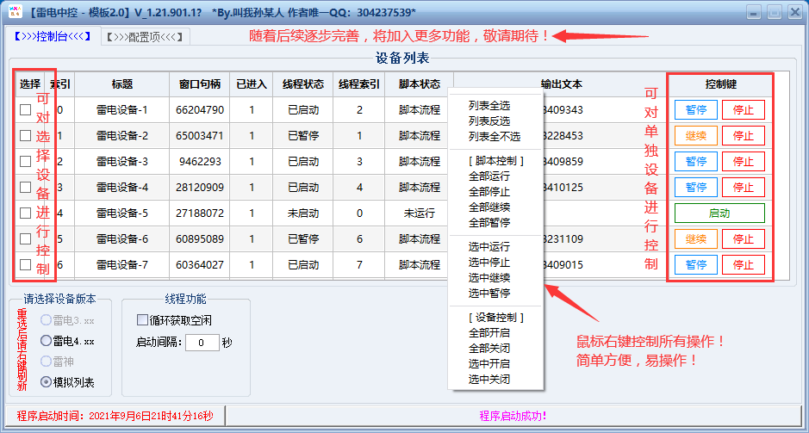Image resolution: width=809 pixels, height=433 pixels.
Task: Select the 雷电4.xx radio button
Action: 46,341
